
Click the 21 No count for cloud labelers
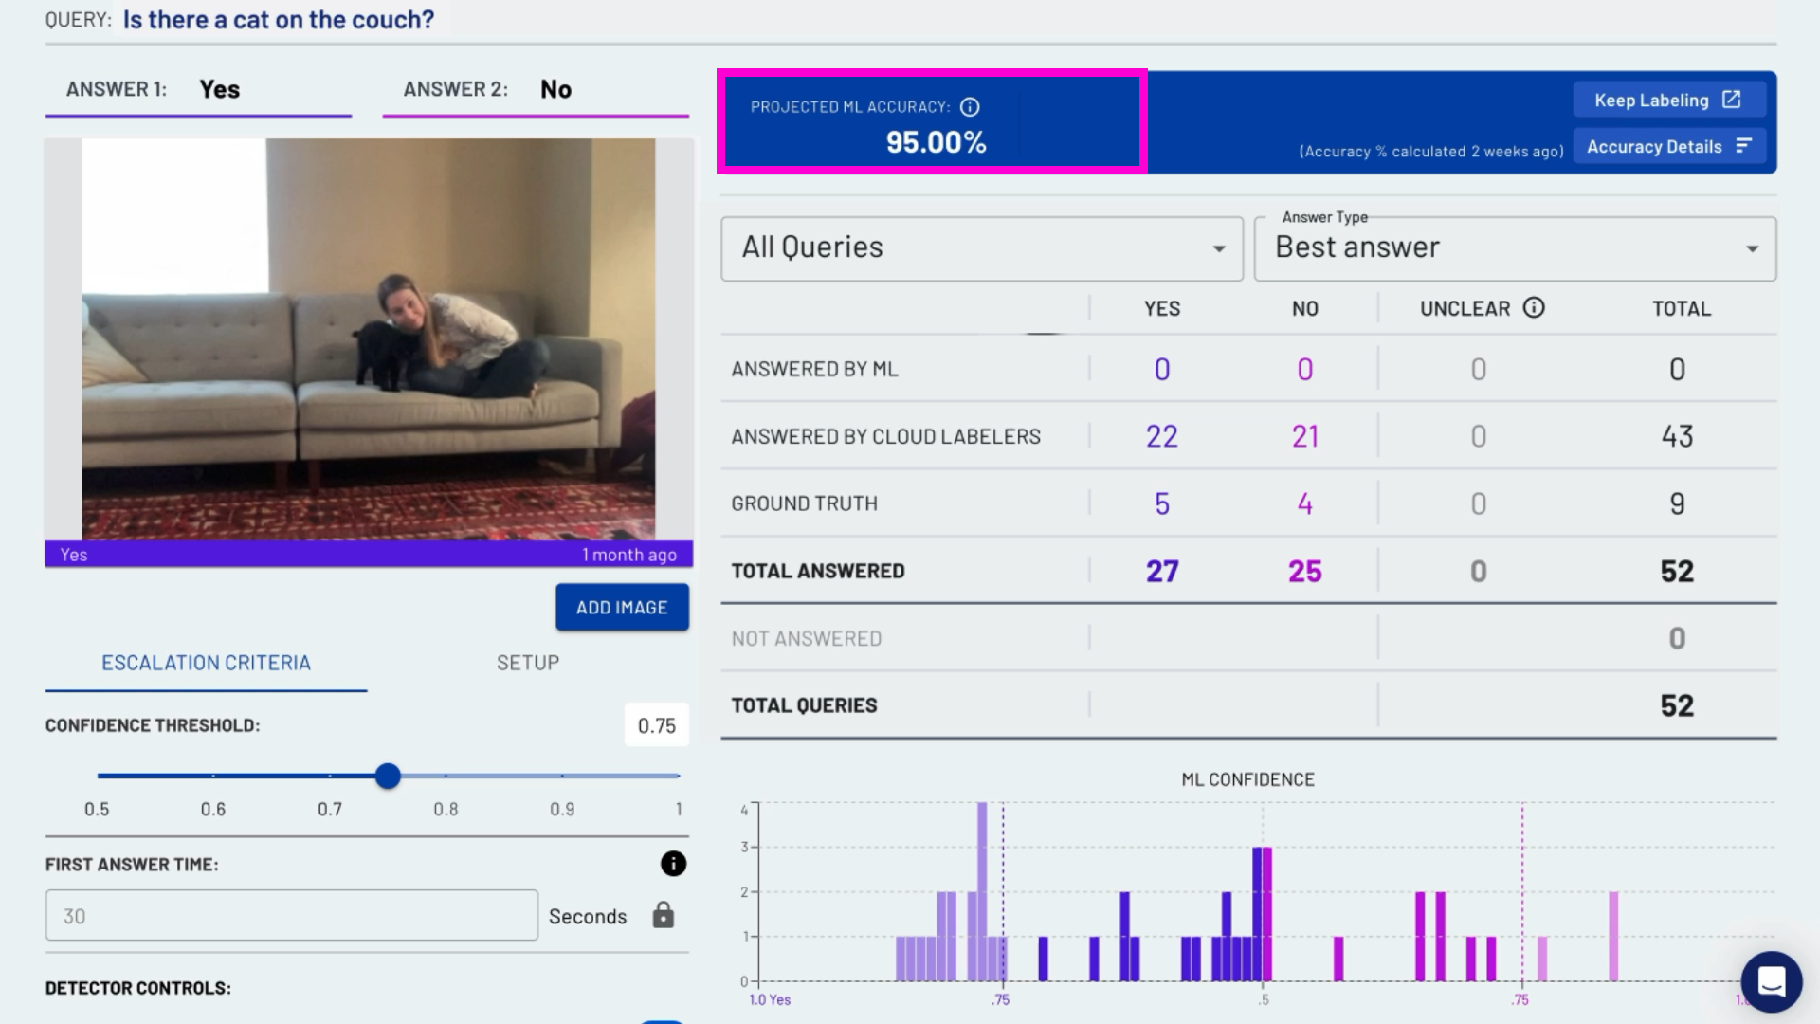pyautogui.click(x=1304, y=436)
